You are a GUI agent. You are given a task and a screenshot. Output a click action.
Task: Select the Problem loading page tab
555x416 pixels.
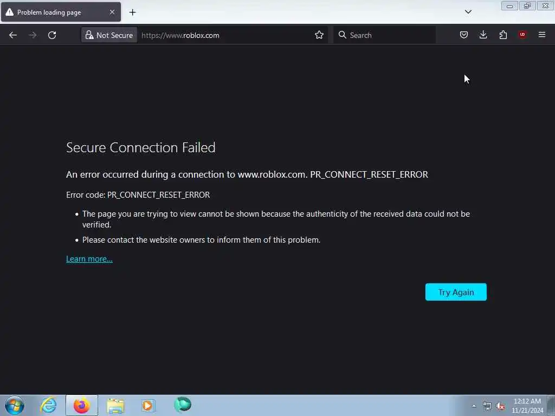tap(61, 12)
